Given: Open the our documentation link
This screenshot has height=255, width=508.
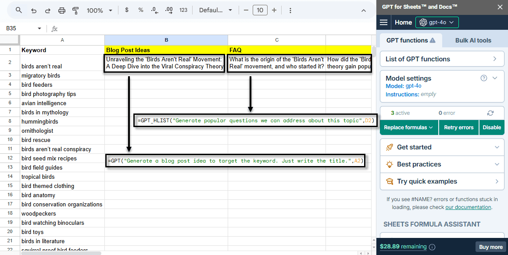Looking at the screenshot, I should click(x=468, y=207).
